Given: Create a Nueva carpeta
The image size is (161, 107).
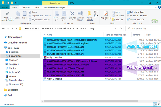Looking at the screenshot, I should coord(90,16).
